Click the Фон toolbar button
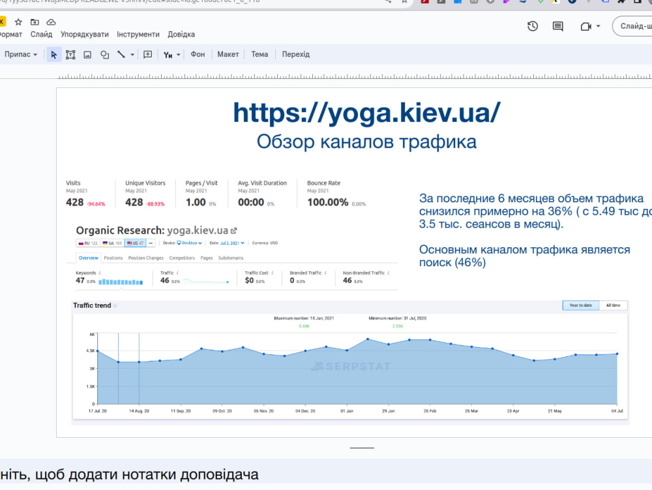Screen dimensions: 652x490 (198, 55)
